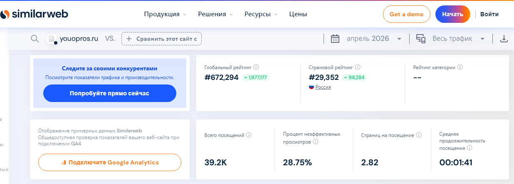Click the youopros.ru domain text
Image resolution: width=514 pixels, height=184 pixels.
click(x=79, y=39)
